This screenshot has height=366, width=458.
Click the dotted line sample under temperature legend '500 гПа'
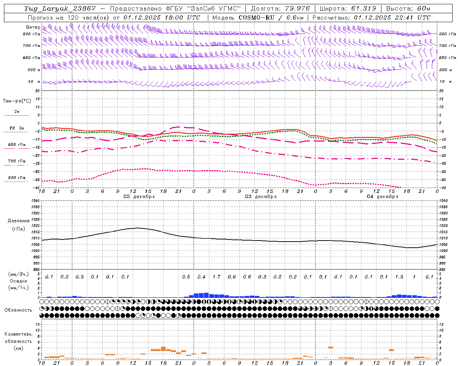tap(16, 182)
